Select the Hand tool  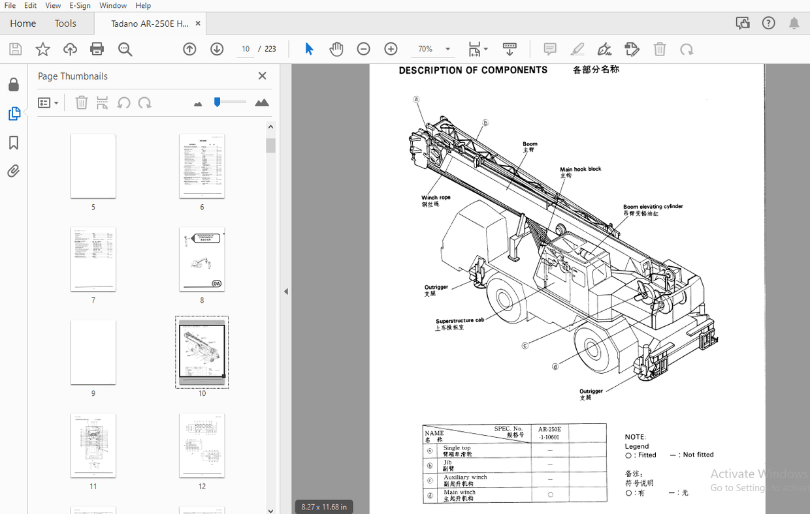click(x=336, y=49)
